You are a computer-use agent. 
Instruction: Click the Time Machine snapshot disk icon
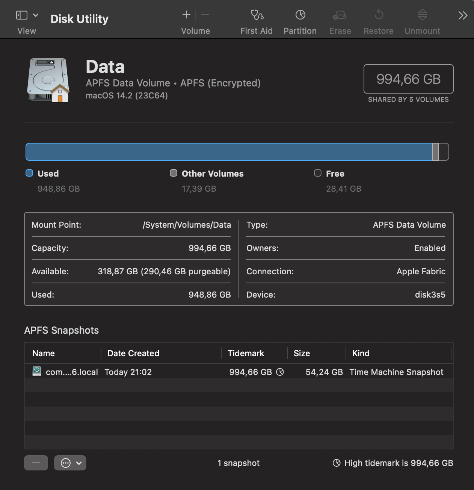click(x=37, y=371)
